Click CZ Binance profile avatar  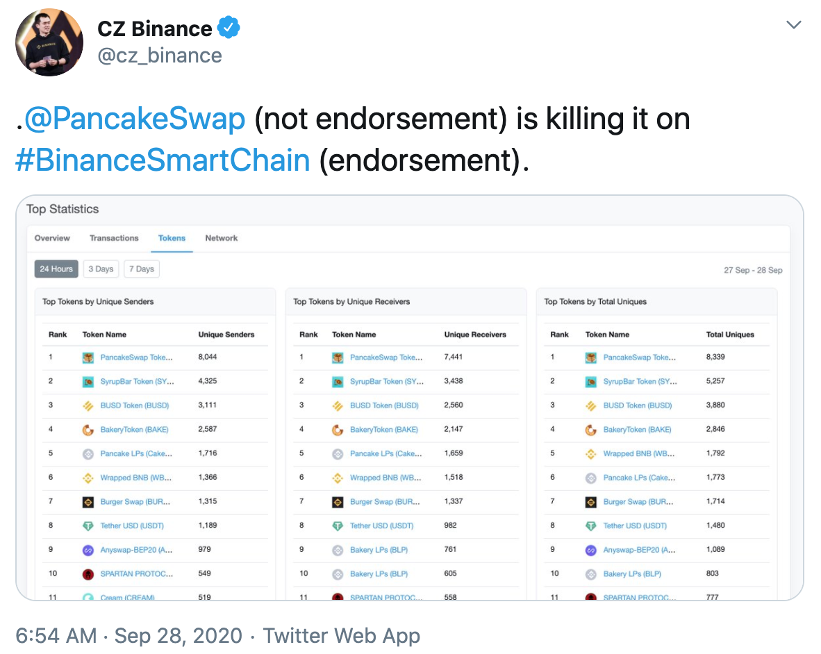[49, 42]
